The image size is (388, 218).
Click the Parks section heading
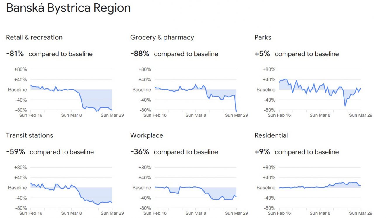click(263, 37)
